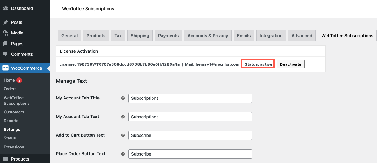Open the WooCommerce sidebar menu
The width and height of the screenshot is (377, 163).
click(x=25, y=68)
